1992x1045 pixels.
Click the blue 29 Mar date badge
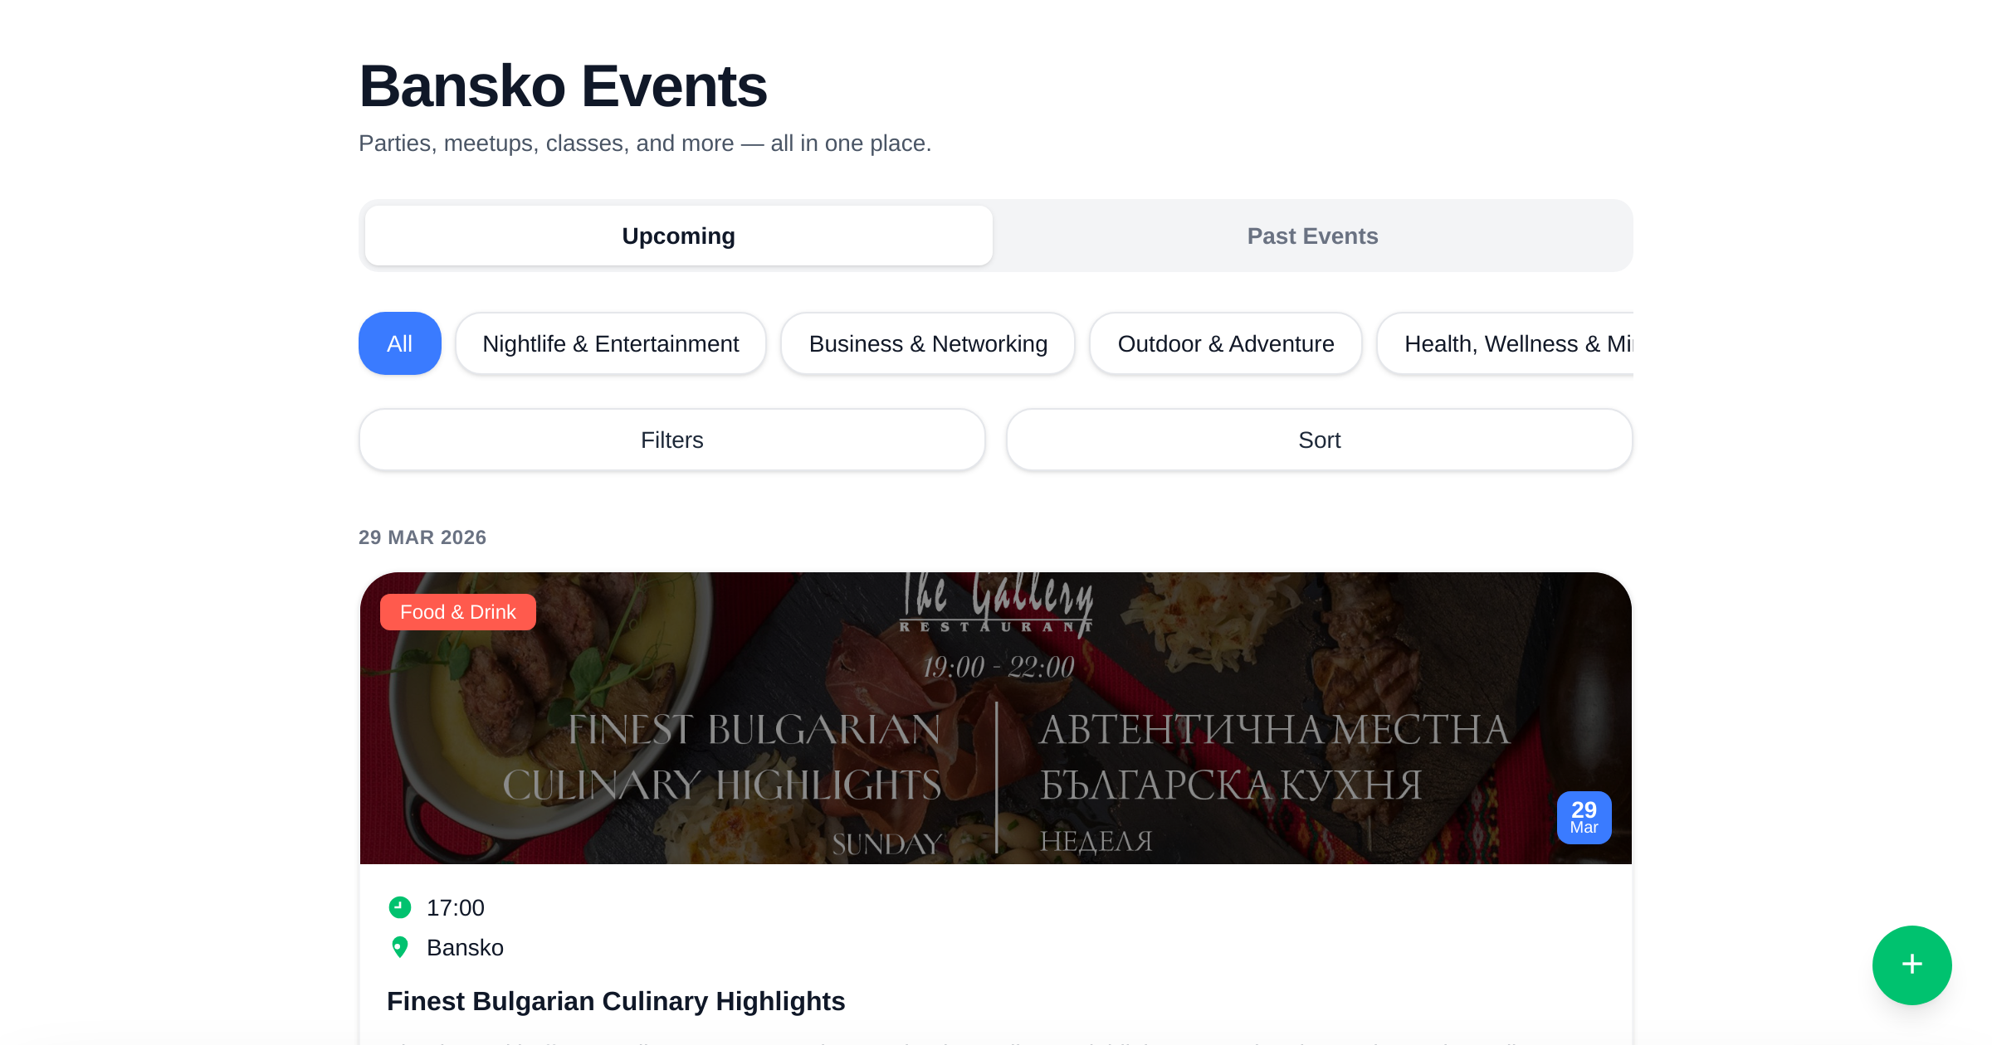click(1584, 818)
